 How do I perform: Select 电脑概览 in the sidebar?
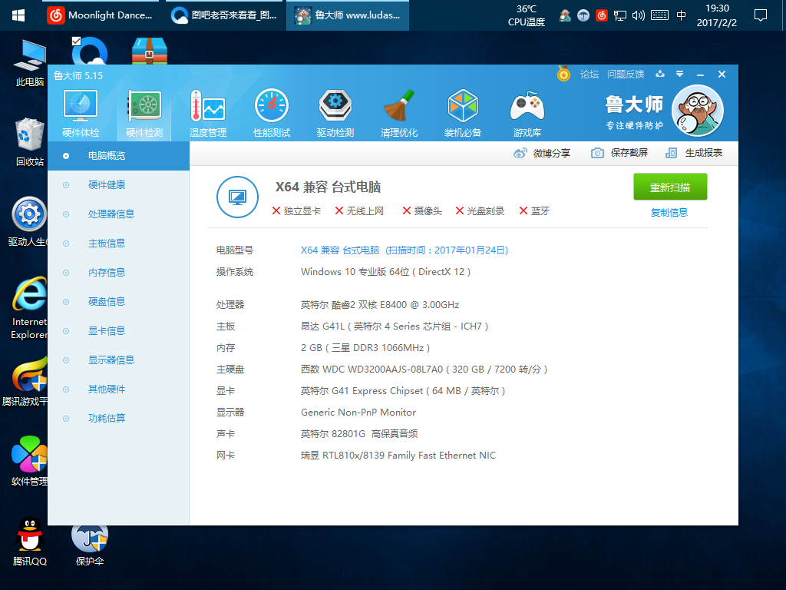point(118,156)
